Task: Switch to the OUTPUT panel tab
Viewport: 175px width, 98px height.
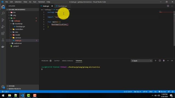Action: pyautogui.click(x=57, y=61)
